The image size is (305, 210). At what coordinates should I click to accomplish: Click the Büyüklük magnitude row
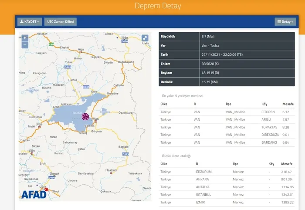tap(227, 36)
